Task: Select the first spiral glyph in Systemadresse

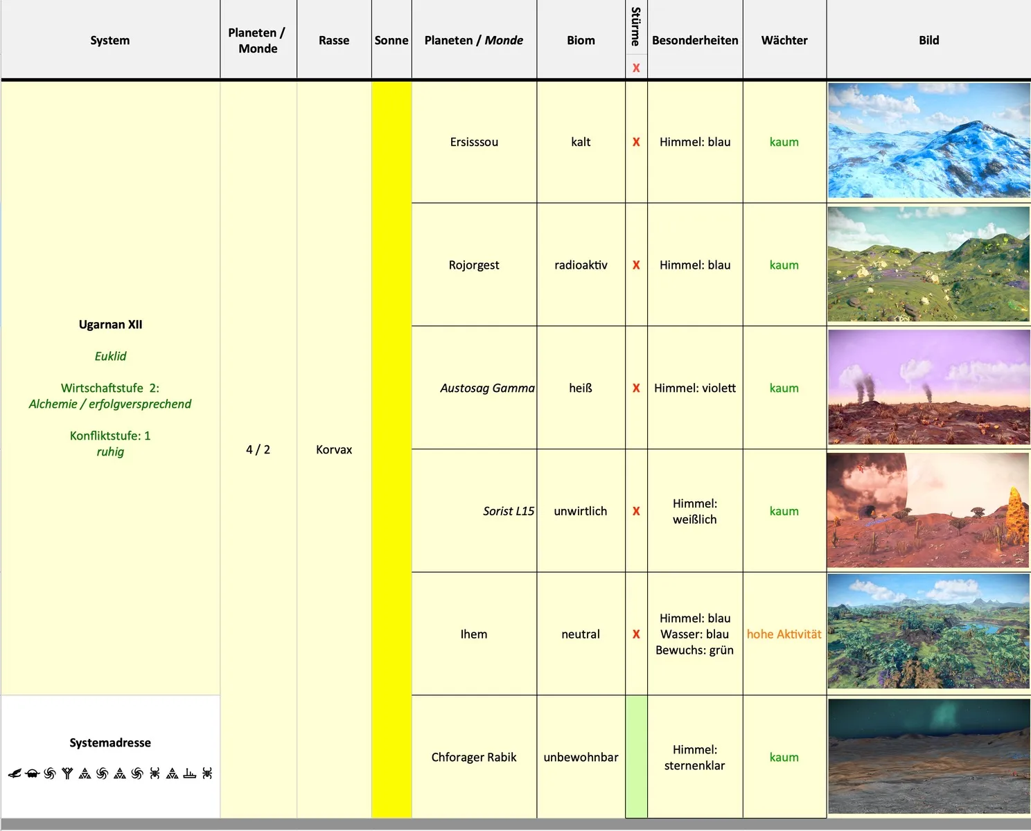Action: point(50,774)
